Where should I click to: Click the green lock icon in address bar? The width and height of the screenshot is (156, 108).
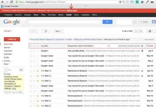pyautogui.click(x=17, y=2)
